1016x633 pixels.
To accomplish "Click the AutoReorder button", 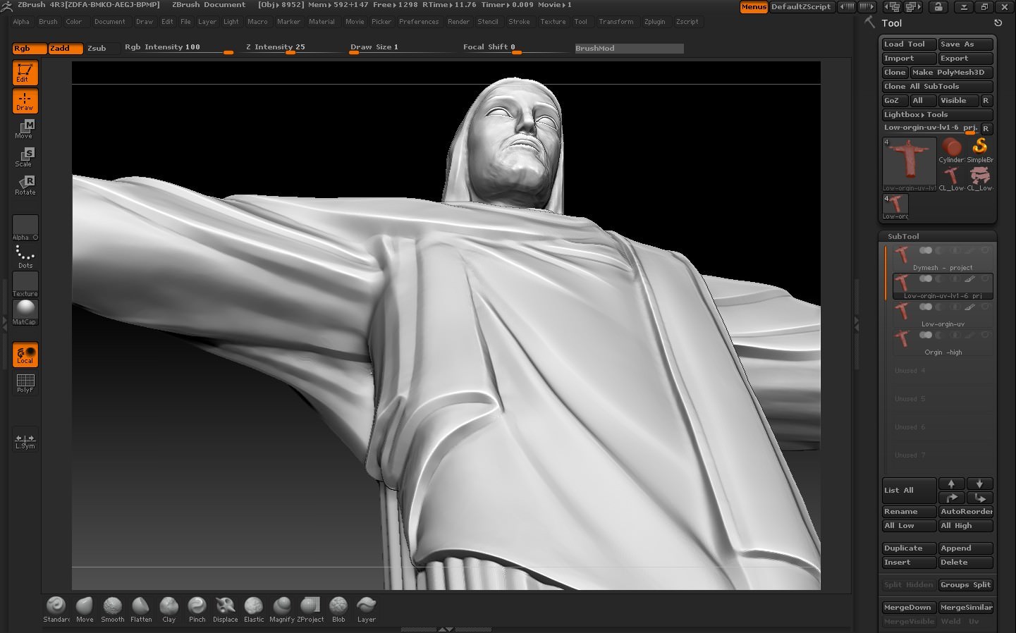I will click(x=965, y=512).
